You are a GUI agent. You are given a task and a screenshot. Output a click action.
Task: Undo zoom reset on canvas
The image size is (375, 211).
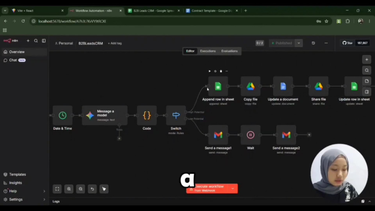(x=92, y=189)
